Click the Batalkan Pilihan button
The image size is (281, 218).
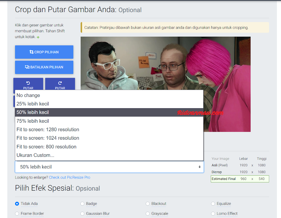[x=44, y=67]
